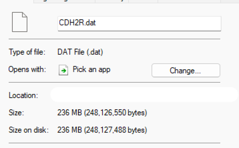This screenshot has width=239, height=148.
Task: Click the "Size:" label
Action: (x=16, y=113)
